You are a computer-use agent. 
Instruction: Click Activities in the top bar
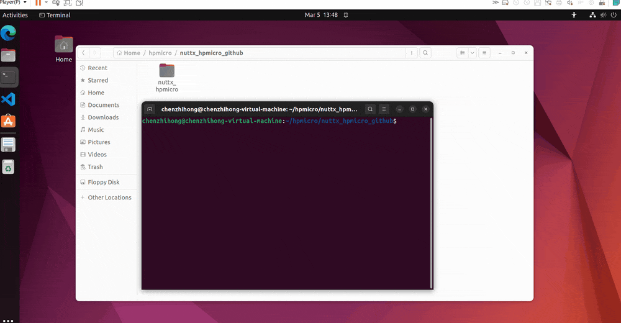(x=15, y=15)
